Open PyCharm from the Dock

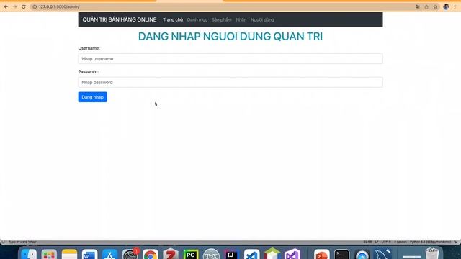point(191,254)
